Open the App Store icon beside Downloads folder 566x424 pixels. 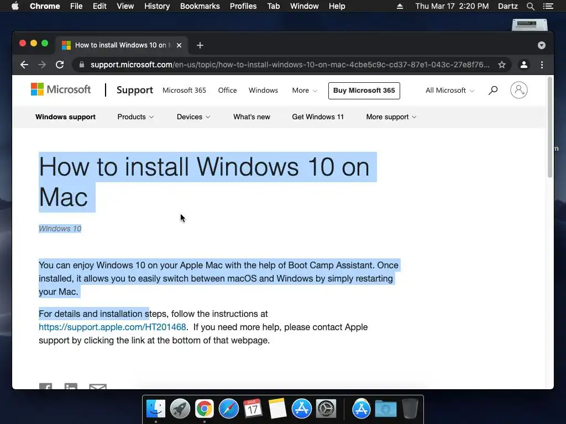361,409
